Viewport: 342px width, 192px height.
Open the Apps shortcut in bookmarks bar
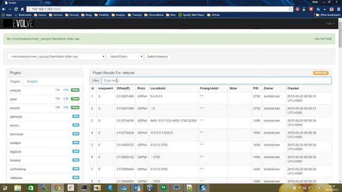[7, 15]
